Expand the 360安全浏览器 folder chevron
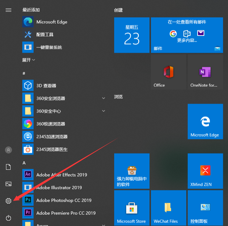 click(x=104, y=98)
